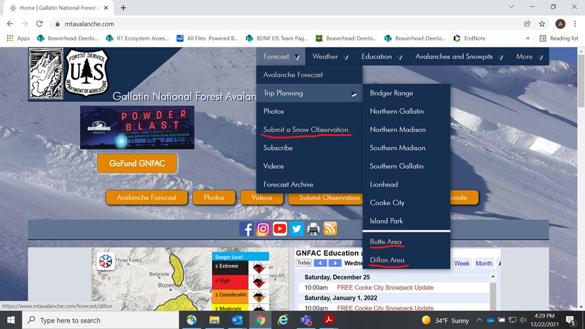
Task: Open the Chrome profile avatar
Action: click(560, 24)
